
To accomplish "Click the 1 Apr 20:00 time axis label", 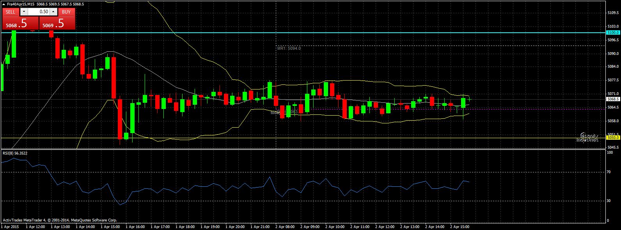I will tap(235, 227).
